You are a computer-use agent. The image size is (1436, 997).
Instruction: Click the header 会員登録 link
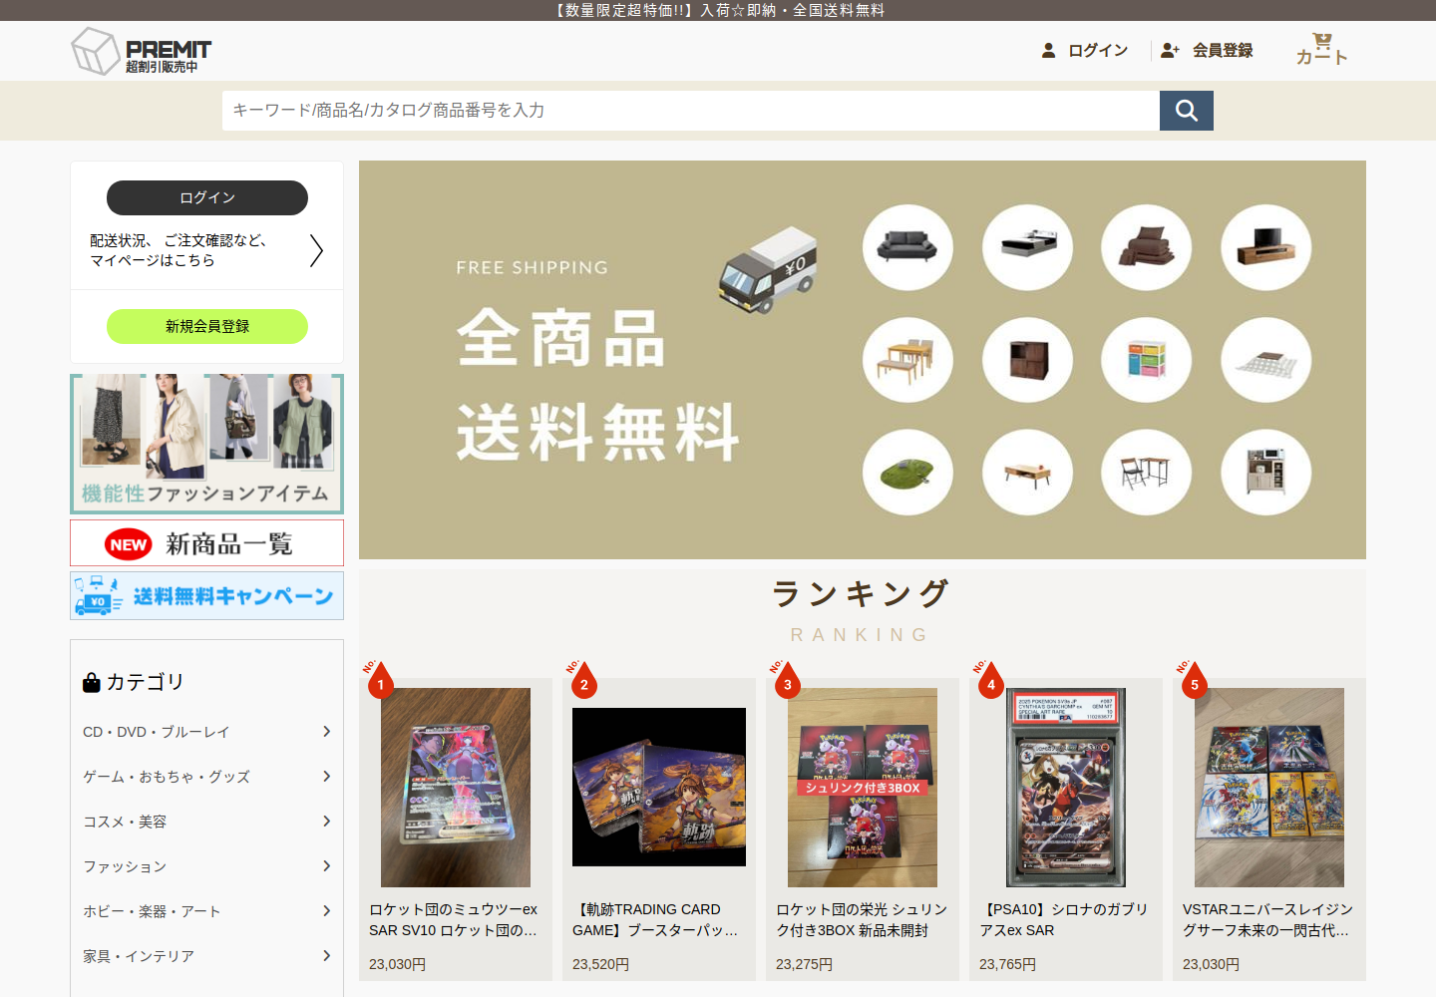coord(1223,50)
